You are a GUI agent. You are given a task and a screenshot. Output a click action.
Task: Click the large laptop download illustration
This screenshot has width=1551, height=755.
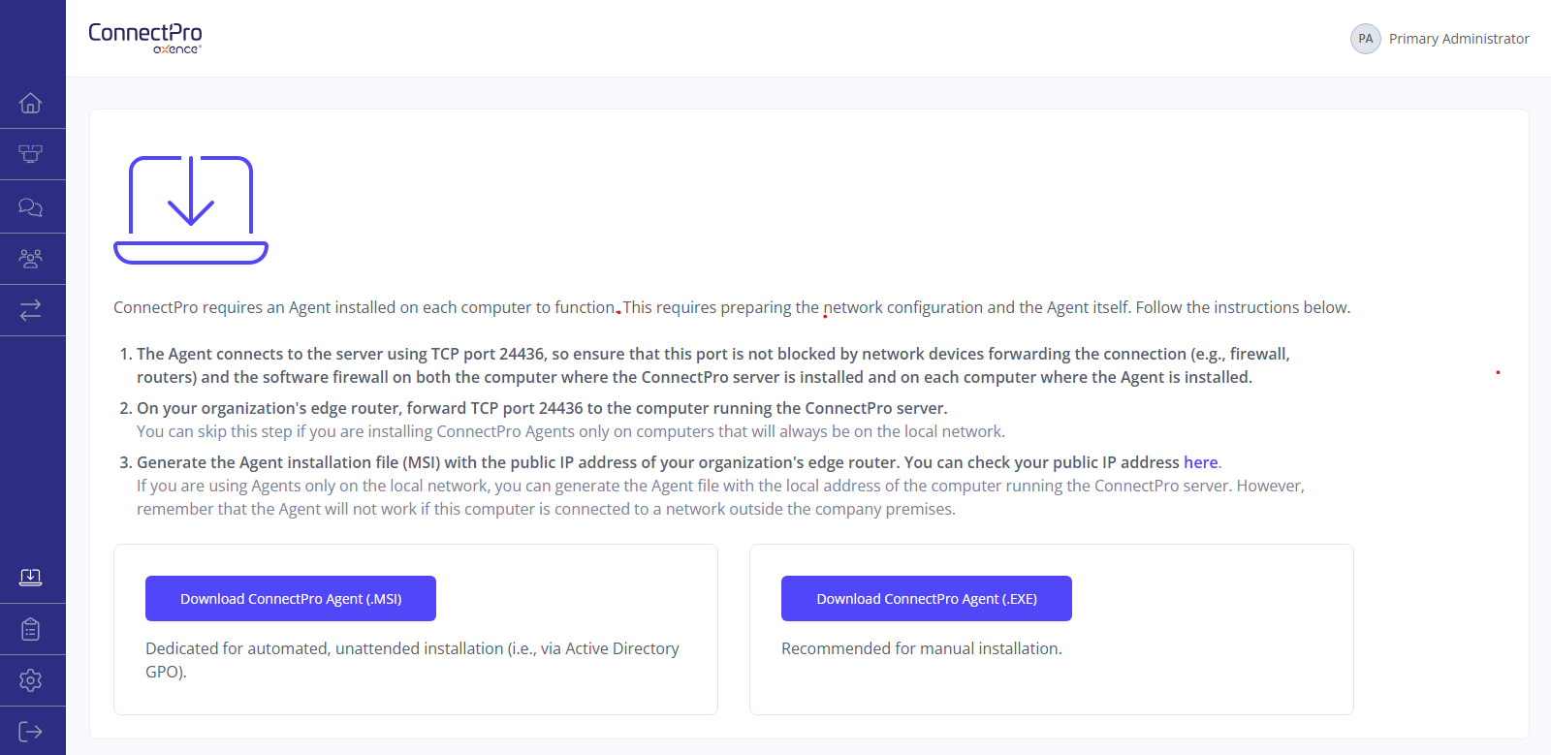coord(191,209)
